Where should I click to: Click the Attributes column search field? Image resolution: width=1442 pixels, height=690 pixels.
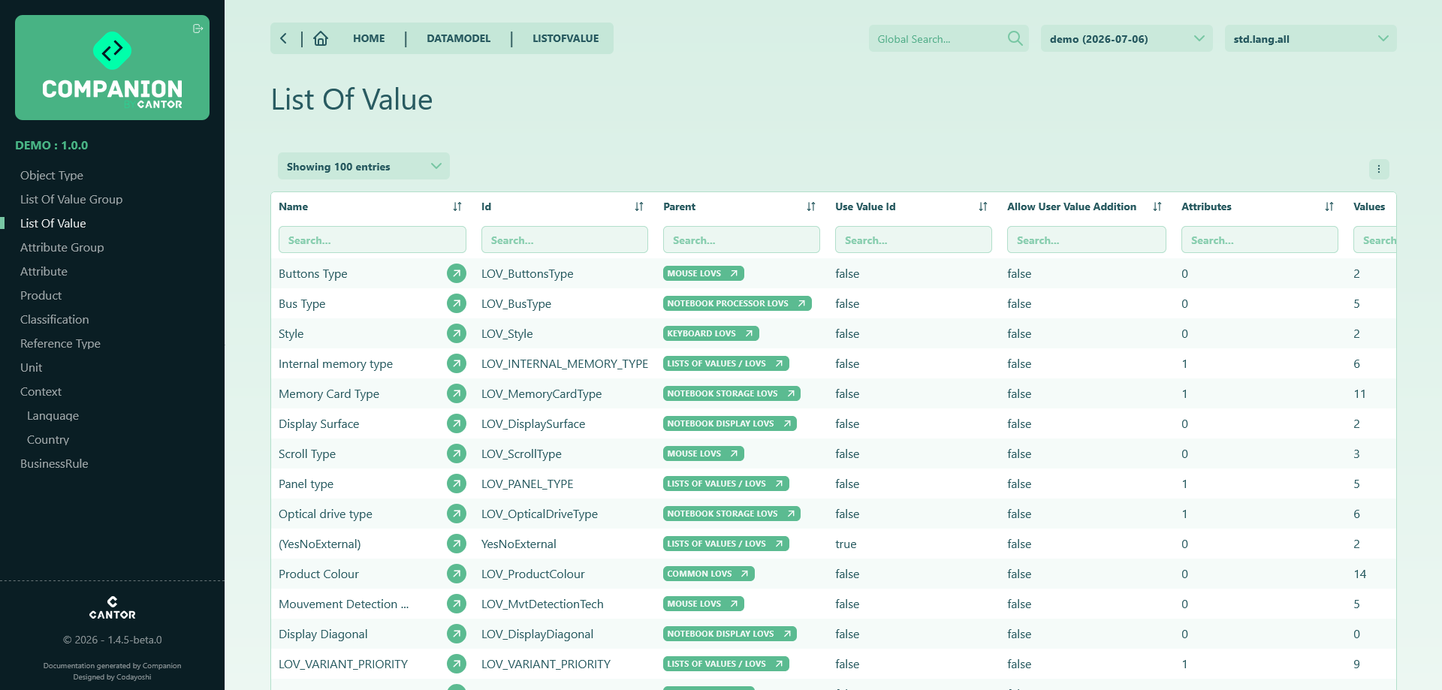[1259, 240]
